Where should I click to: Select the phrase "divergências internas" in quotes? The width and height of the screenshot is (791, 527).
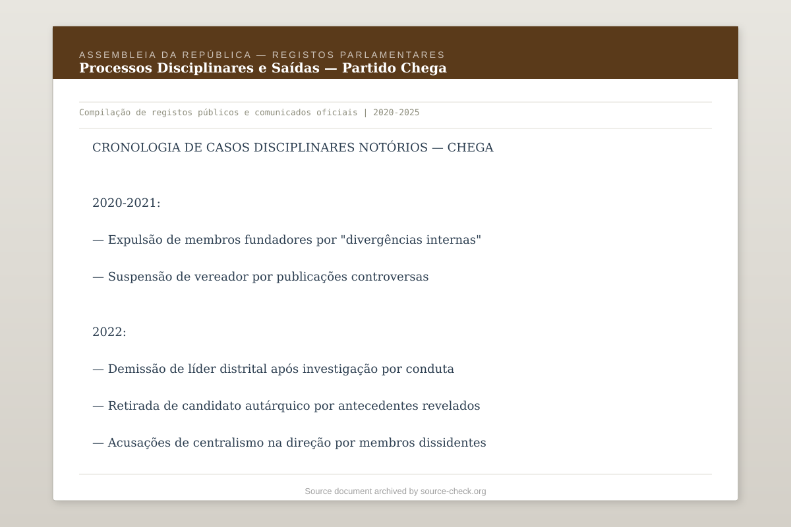tap(412, 240)
